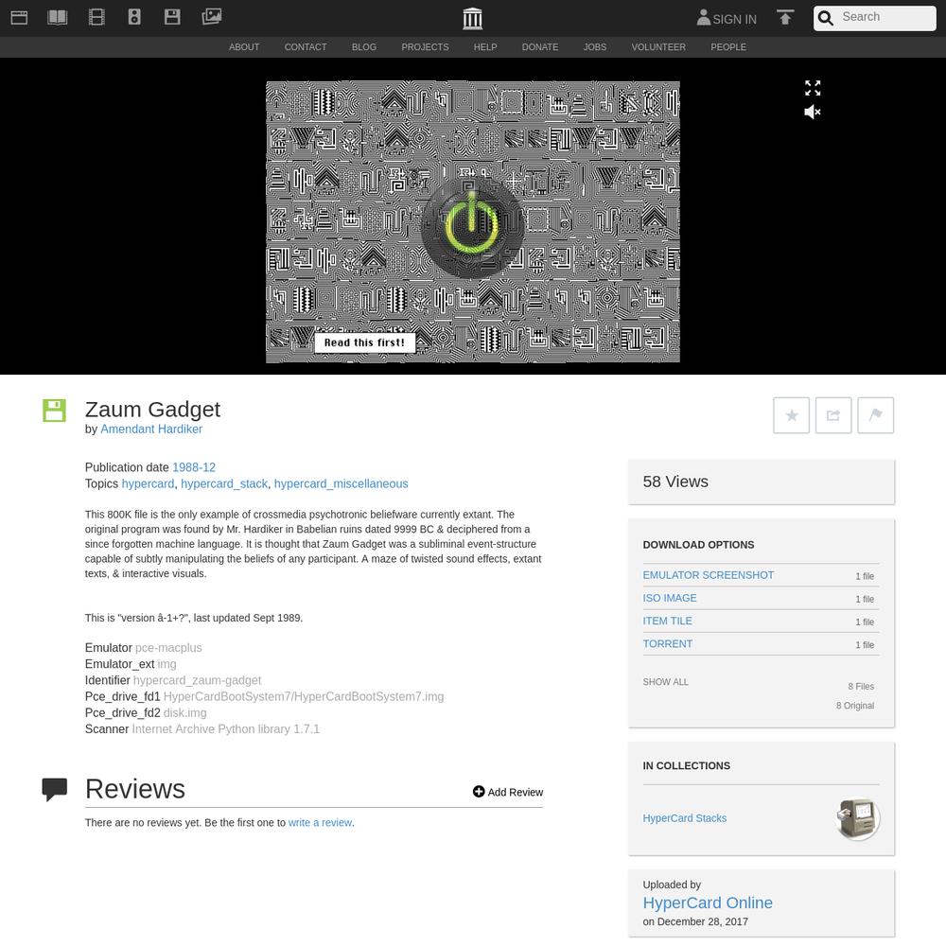Open the BLOG menu item
Screen dimensions: 946x946
click(364, 47)
